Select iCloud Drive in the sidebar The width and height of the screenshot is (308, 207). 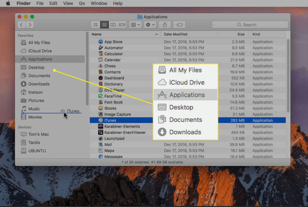coord(40,51)
